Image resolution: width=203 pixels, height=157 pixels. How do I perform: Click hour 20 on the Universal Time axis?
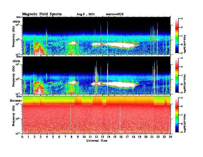tap(146, 137)
